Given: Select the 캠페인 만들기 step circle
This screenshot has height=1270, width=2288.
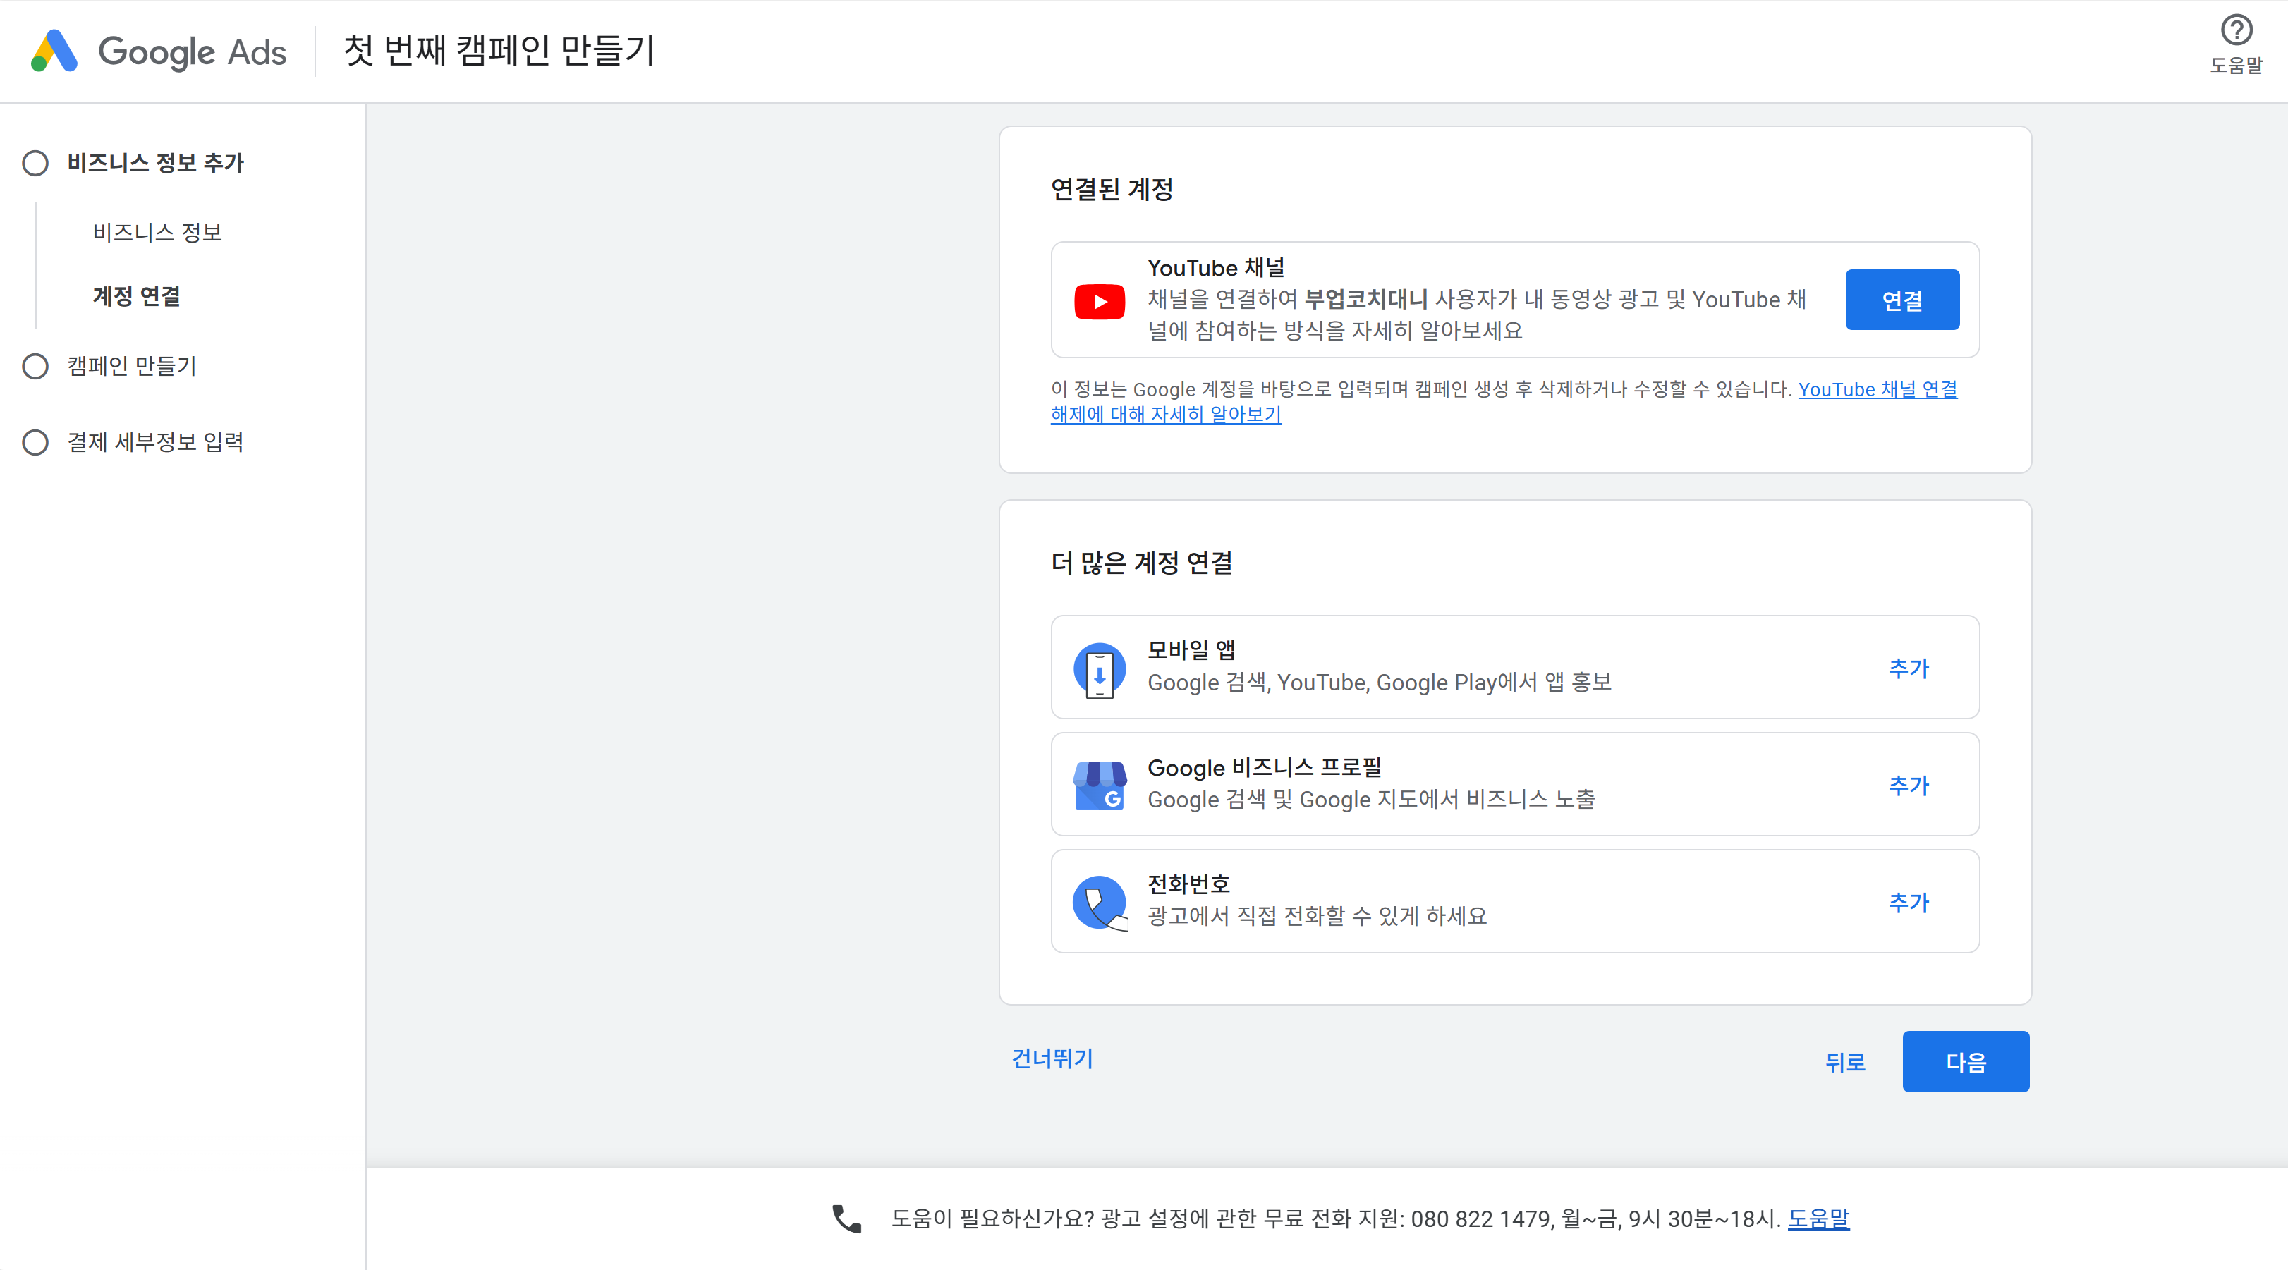Looking at the screenshot, I should click(35, 366).
